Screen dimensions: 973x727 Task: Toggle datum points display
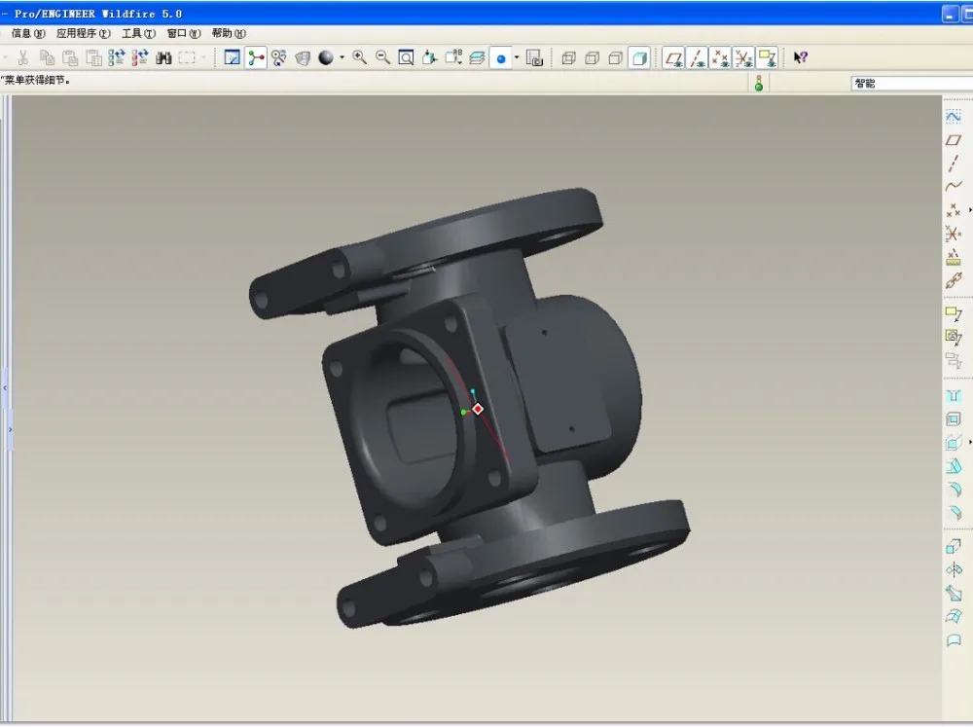click(720, 58)
